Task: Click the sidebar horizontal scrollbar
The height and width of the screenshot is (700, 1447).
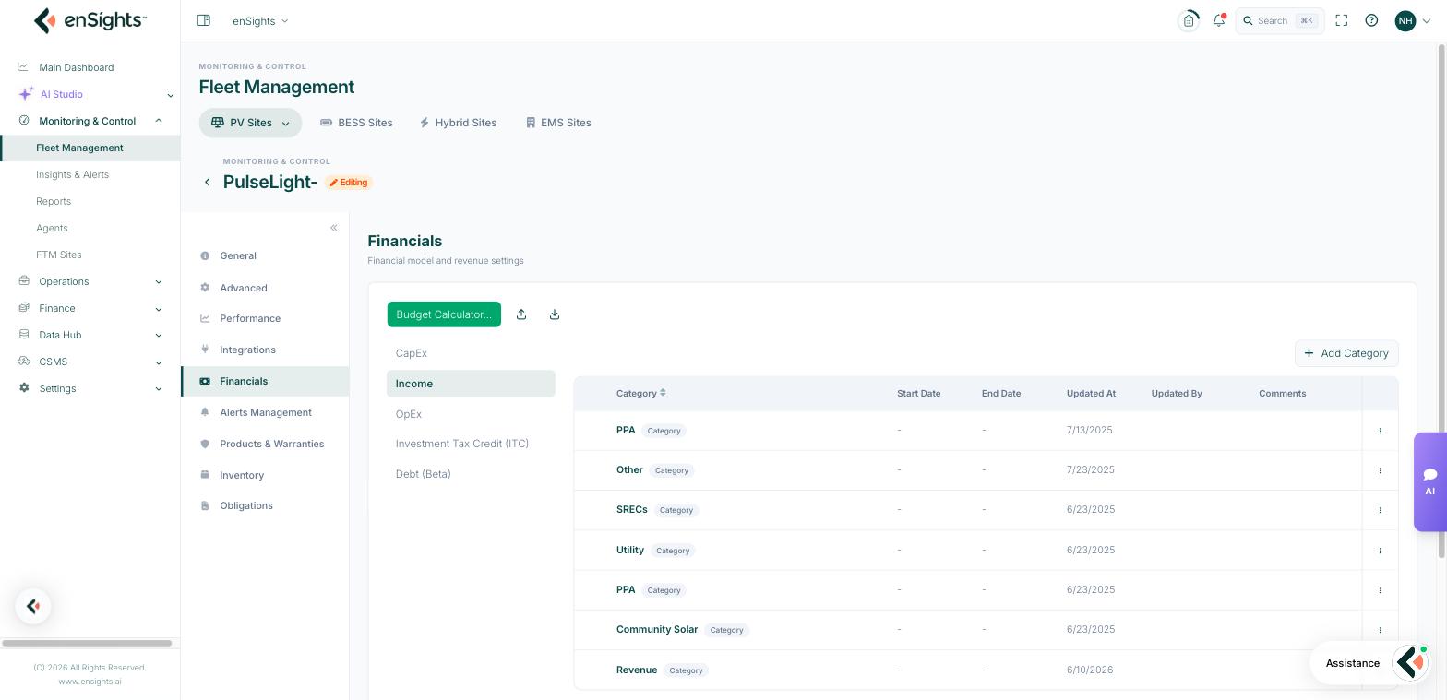Action: (x=87, y=643)
